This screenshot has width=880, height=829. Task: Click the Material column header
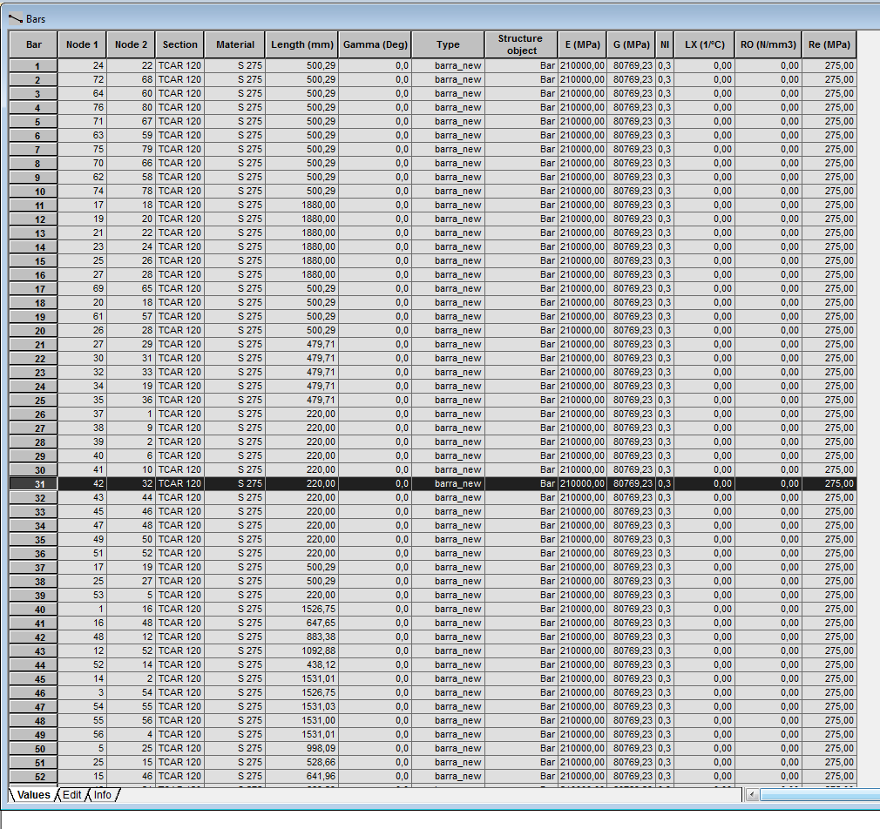tap(236, 44)
